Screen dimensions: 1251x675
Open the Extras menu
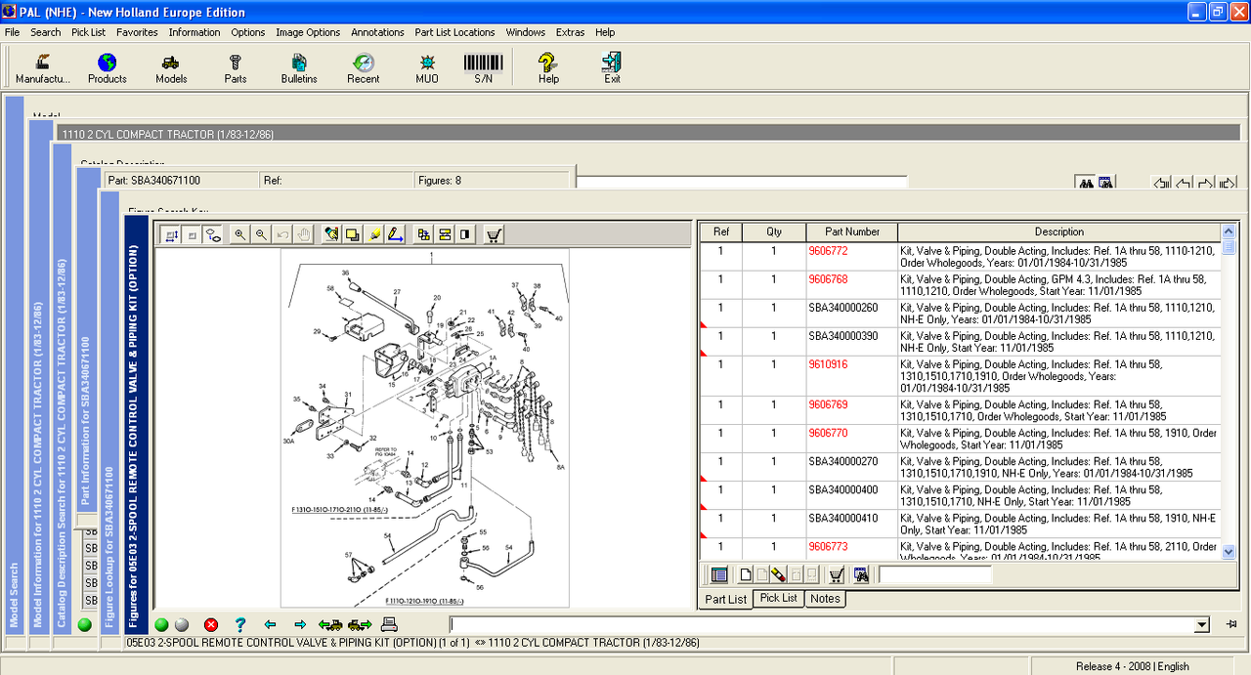[570, 32]
